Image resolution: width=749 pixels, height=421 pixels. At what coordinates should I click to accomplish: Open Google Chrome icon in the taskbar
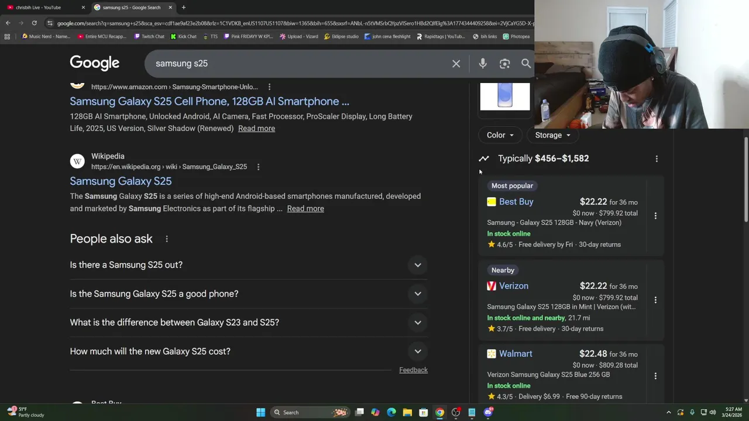point(439,412)
